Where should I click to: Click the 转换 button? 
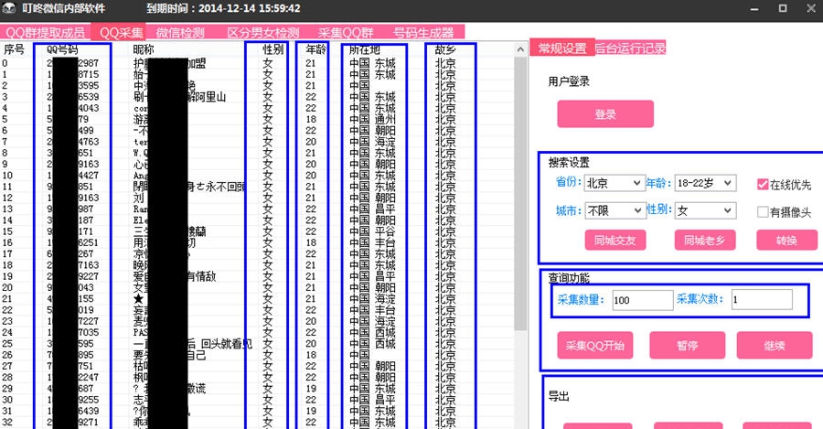(786, 241)
